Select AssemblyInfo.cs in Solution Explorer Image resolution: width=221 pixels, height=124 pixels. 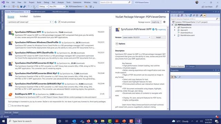coord(186,33)
